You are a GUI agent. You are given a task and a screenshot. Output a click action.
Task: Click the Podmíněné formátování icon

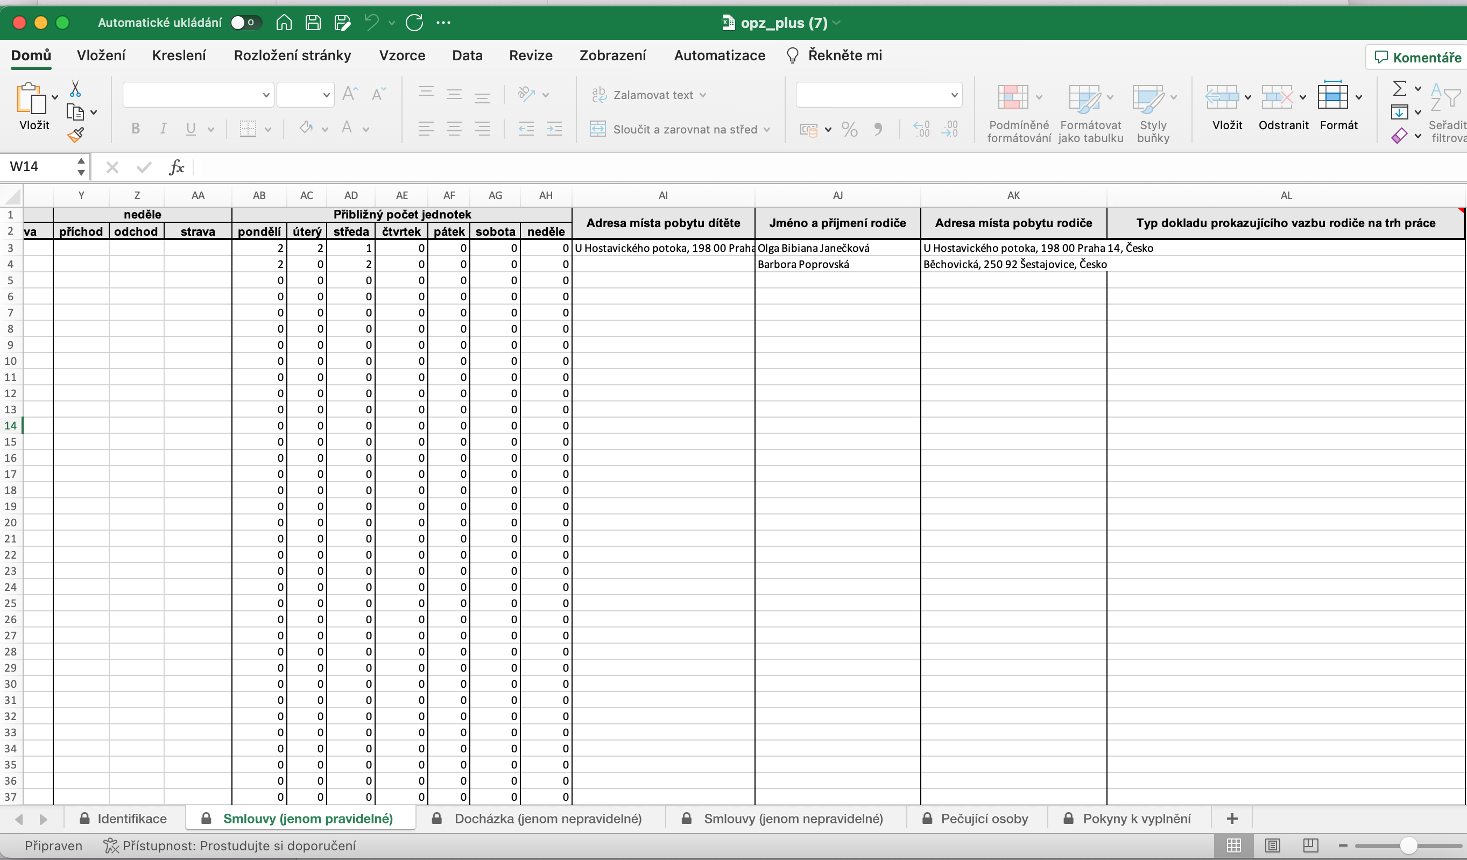coord(1013,97)
